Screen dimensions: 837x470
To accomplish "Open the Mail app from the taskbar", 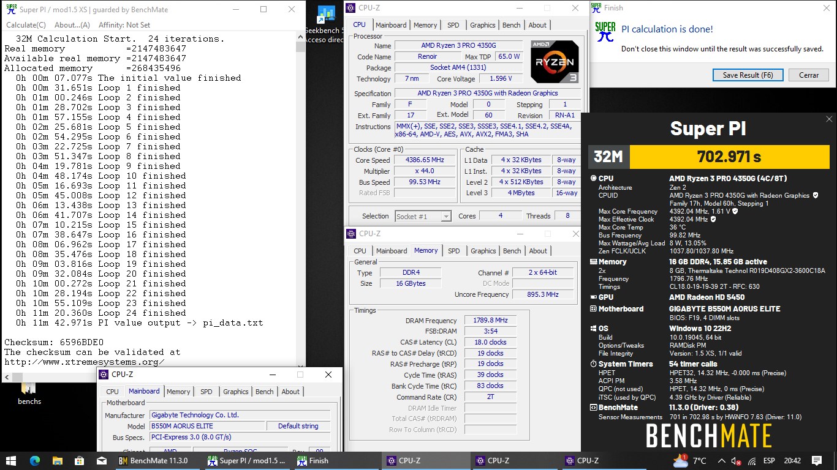I will tap(102, 461).
